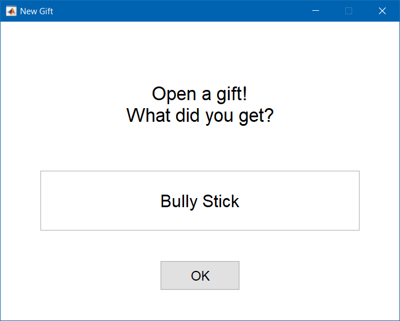The height and width of the screenshot is (321, 400).
Task: Click the "Open a gift!" heading
Action: [x=199, y=93]
